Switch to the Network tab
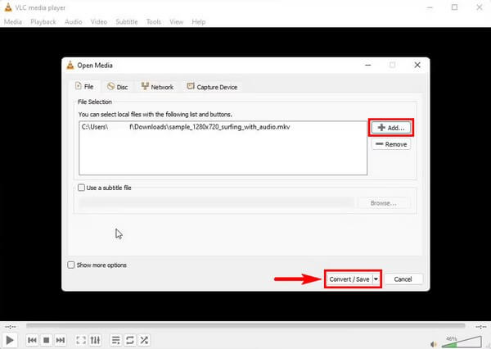Viewport: 491px width, 349px height. 157,87
